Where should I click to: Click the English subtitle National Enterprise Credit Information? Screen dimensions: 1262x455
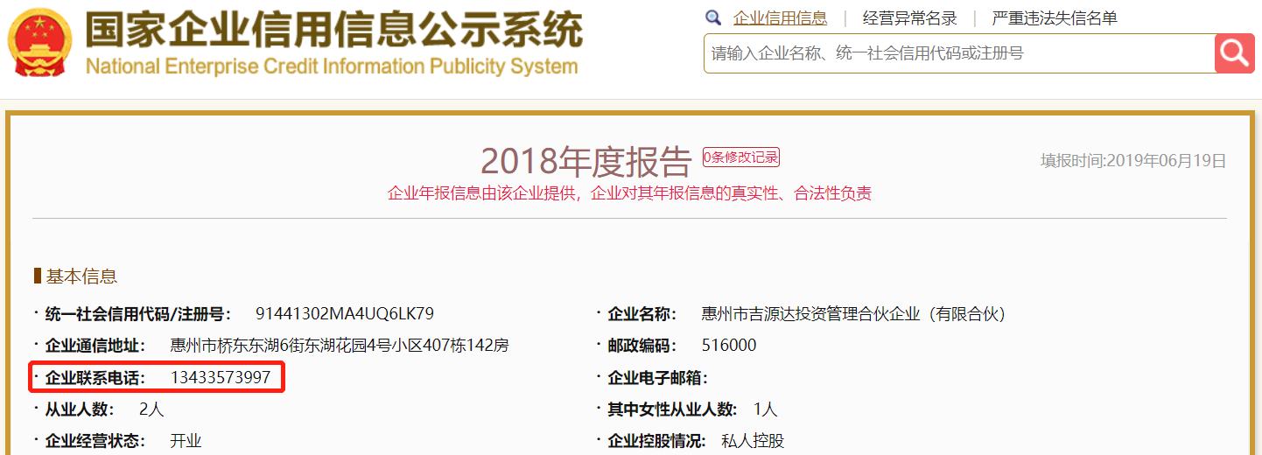point(333,66)
